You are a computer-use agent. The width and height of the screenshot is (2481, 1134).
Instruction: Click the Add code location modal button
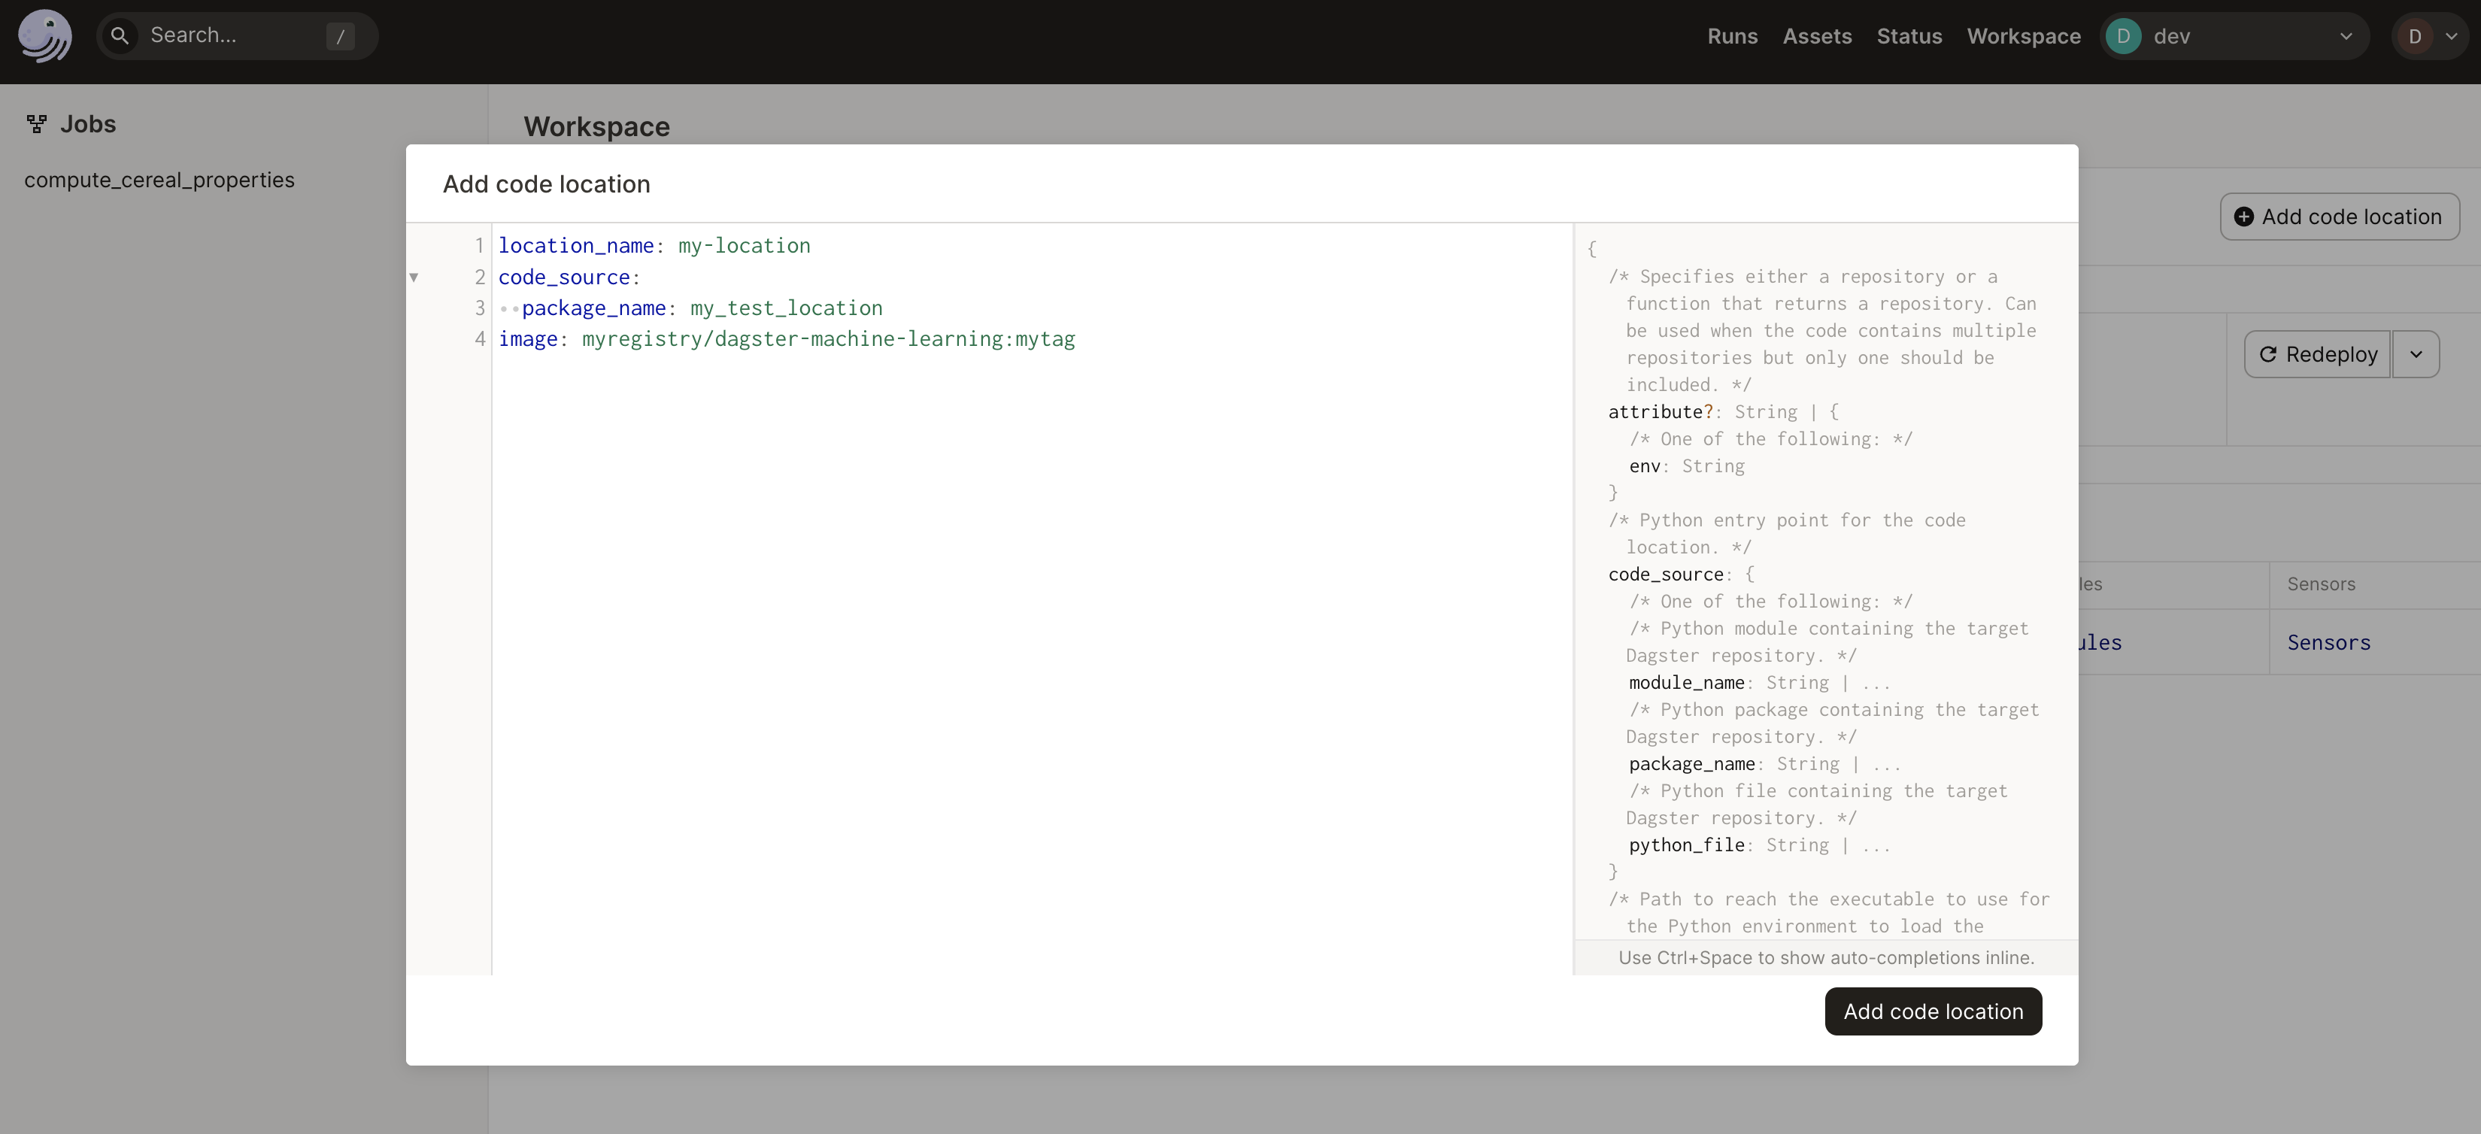coord(1932,1011)
